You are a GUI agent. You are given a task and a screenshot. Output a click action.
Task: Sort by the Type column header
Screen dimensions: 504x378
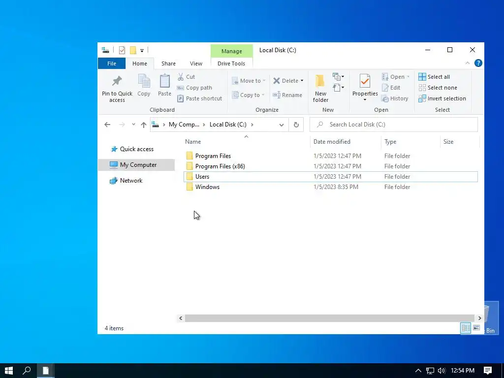[410, 142]
